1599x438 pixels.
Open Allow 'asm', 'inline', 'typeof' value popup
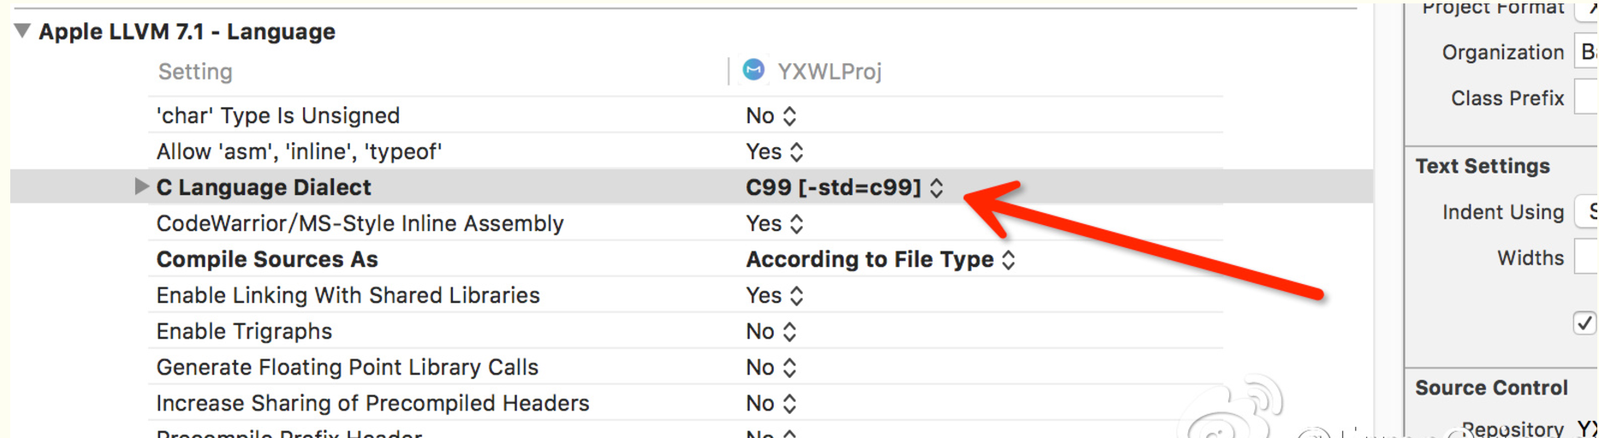pos(775,151)
